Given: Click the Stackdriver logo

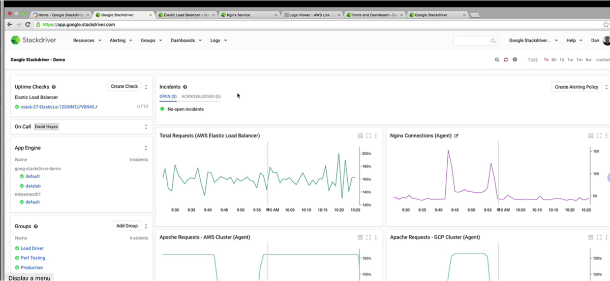Looking at the screenshot, I should (34, 40).
